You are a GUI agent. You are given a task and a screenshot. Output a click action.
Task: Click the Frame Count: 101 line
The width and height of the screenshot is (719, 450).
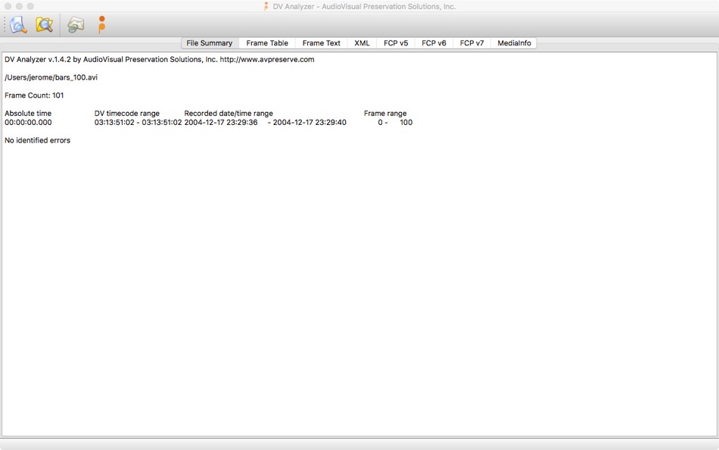pos(34,95)
